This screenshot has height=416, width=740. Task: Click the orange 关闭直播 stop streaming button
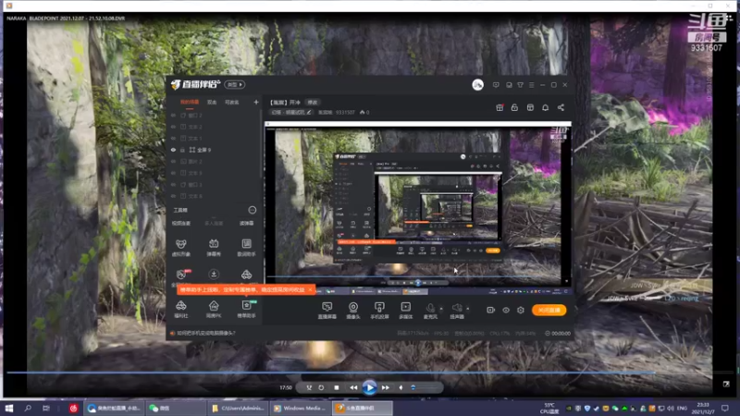(549, 310)
